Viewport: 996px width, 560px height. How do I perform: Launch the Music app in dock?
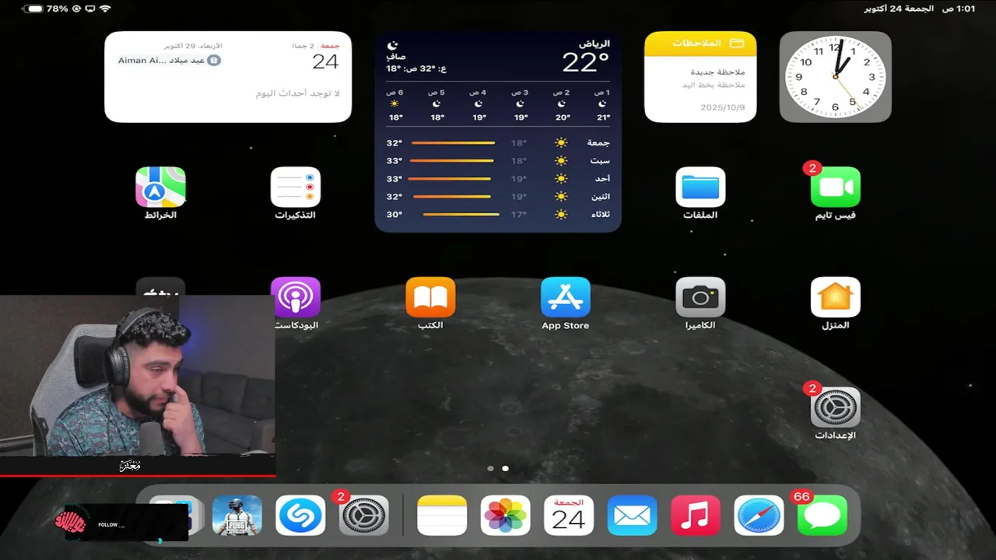tap(695, 515)
